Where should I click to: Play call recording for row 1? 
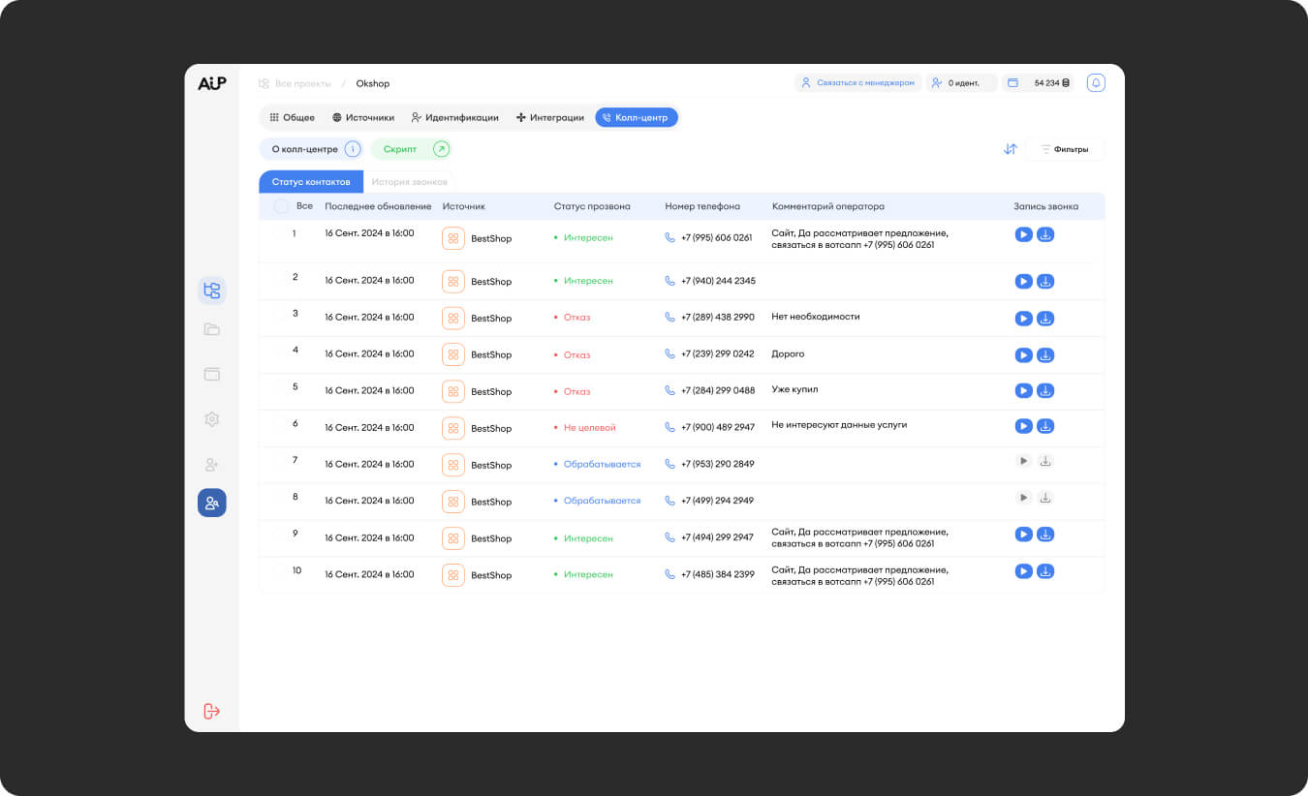[x=1023, y=234]
